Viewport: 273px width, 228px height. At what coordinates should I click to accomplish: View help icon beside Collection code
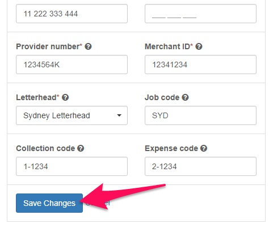tap(81, 148)
